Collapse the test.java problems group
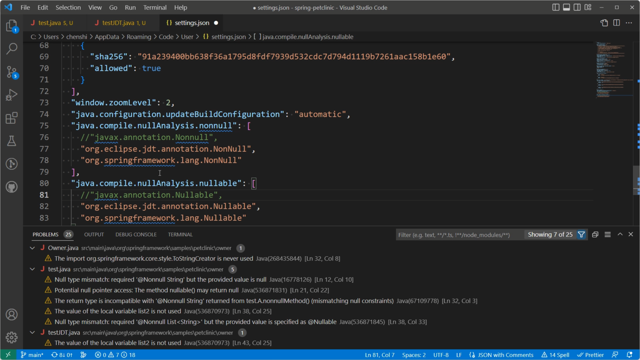640x360 pixels. point(32,269)
